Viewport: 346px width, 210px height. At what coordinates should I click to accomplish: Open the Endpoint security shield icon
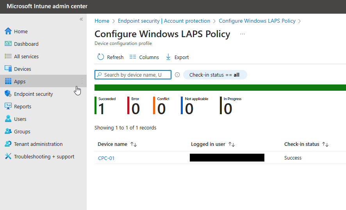click(x=8, y=94)
